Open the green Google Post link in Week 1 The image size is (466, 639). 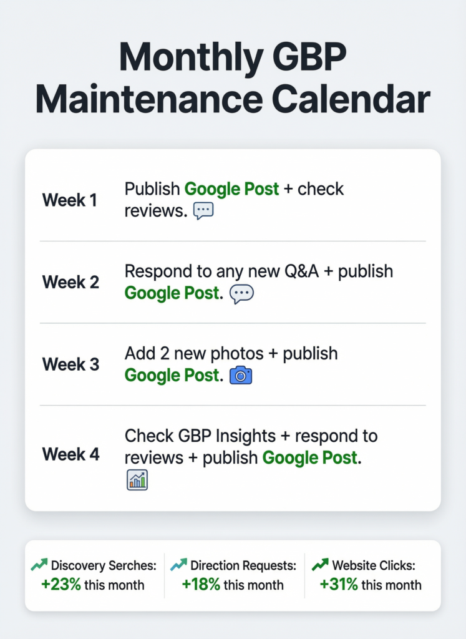pos(231,189)
